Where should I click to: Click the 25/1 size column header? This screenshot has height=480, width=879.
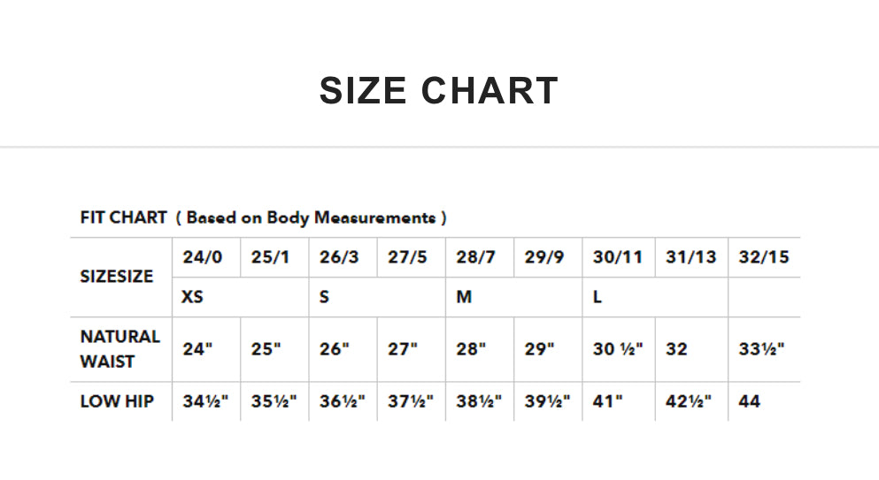coord(270,258)
